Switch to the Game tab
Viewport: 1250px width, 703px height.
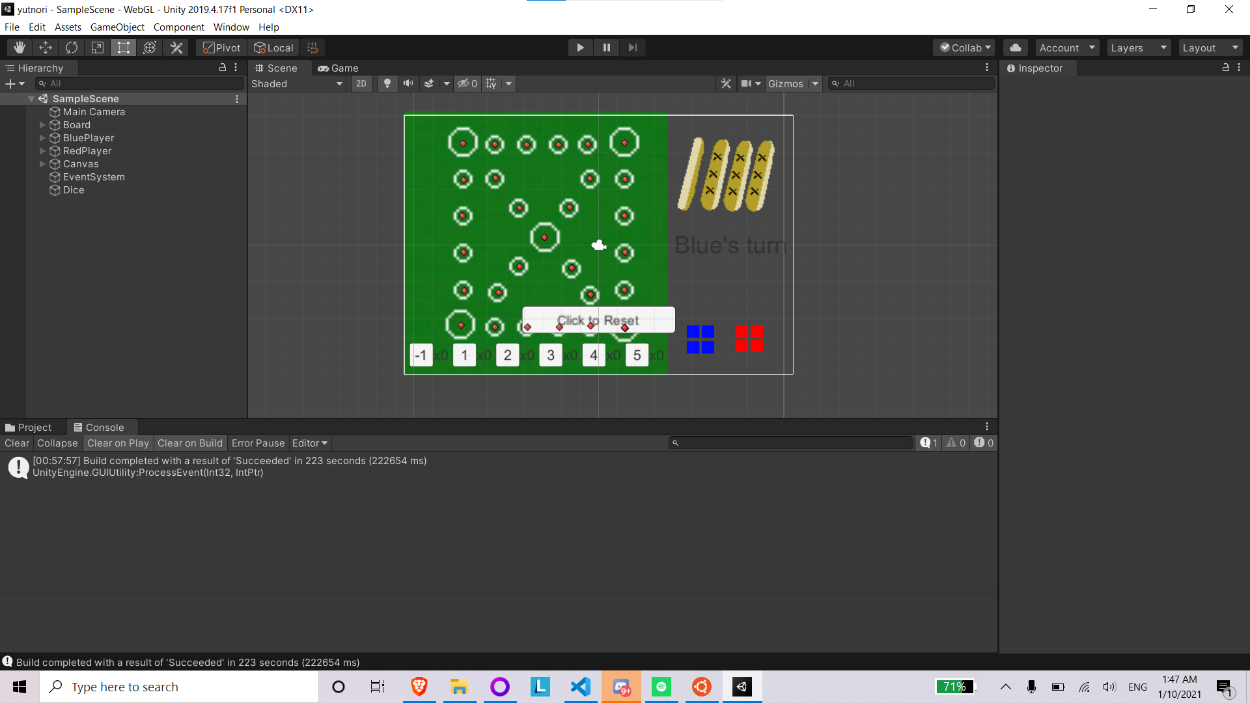click(338, 68)
